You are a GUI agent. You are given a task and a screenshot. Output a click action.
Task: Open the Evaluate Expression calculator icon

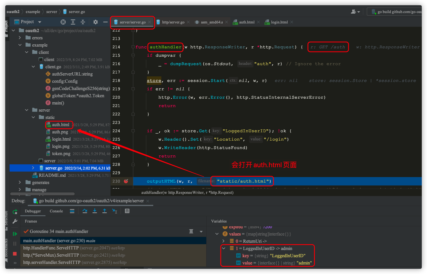[127, 211]
